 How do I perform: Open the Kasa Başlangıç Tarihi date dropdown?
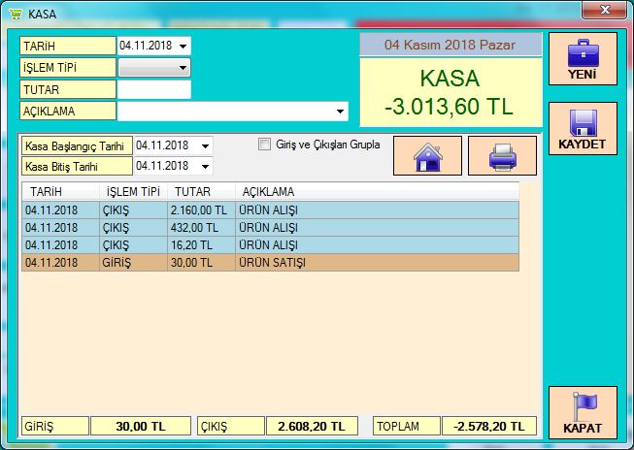pos(206,145)
